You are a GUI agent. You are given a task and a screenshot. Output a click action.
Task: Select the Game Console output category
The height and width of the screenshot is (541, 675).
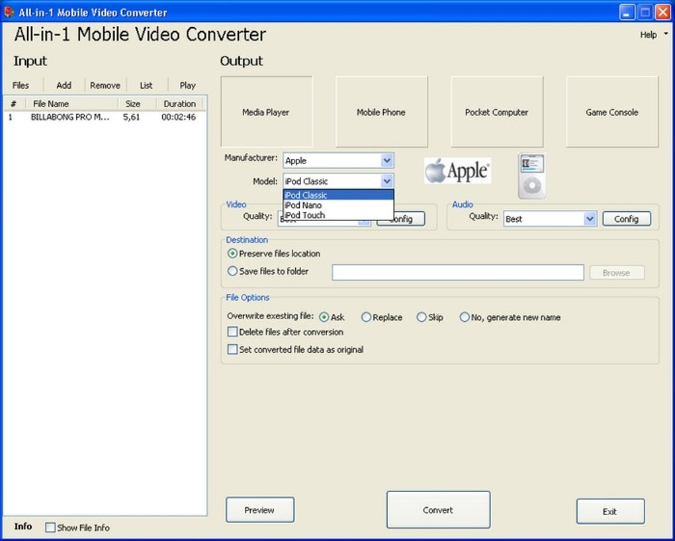point(611,112)
